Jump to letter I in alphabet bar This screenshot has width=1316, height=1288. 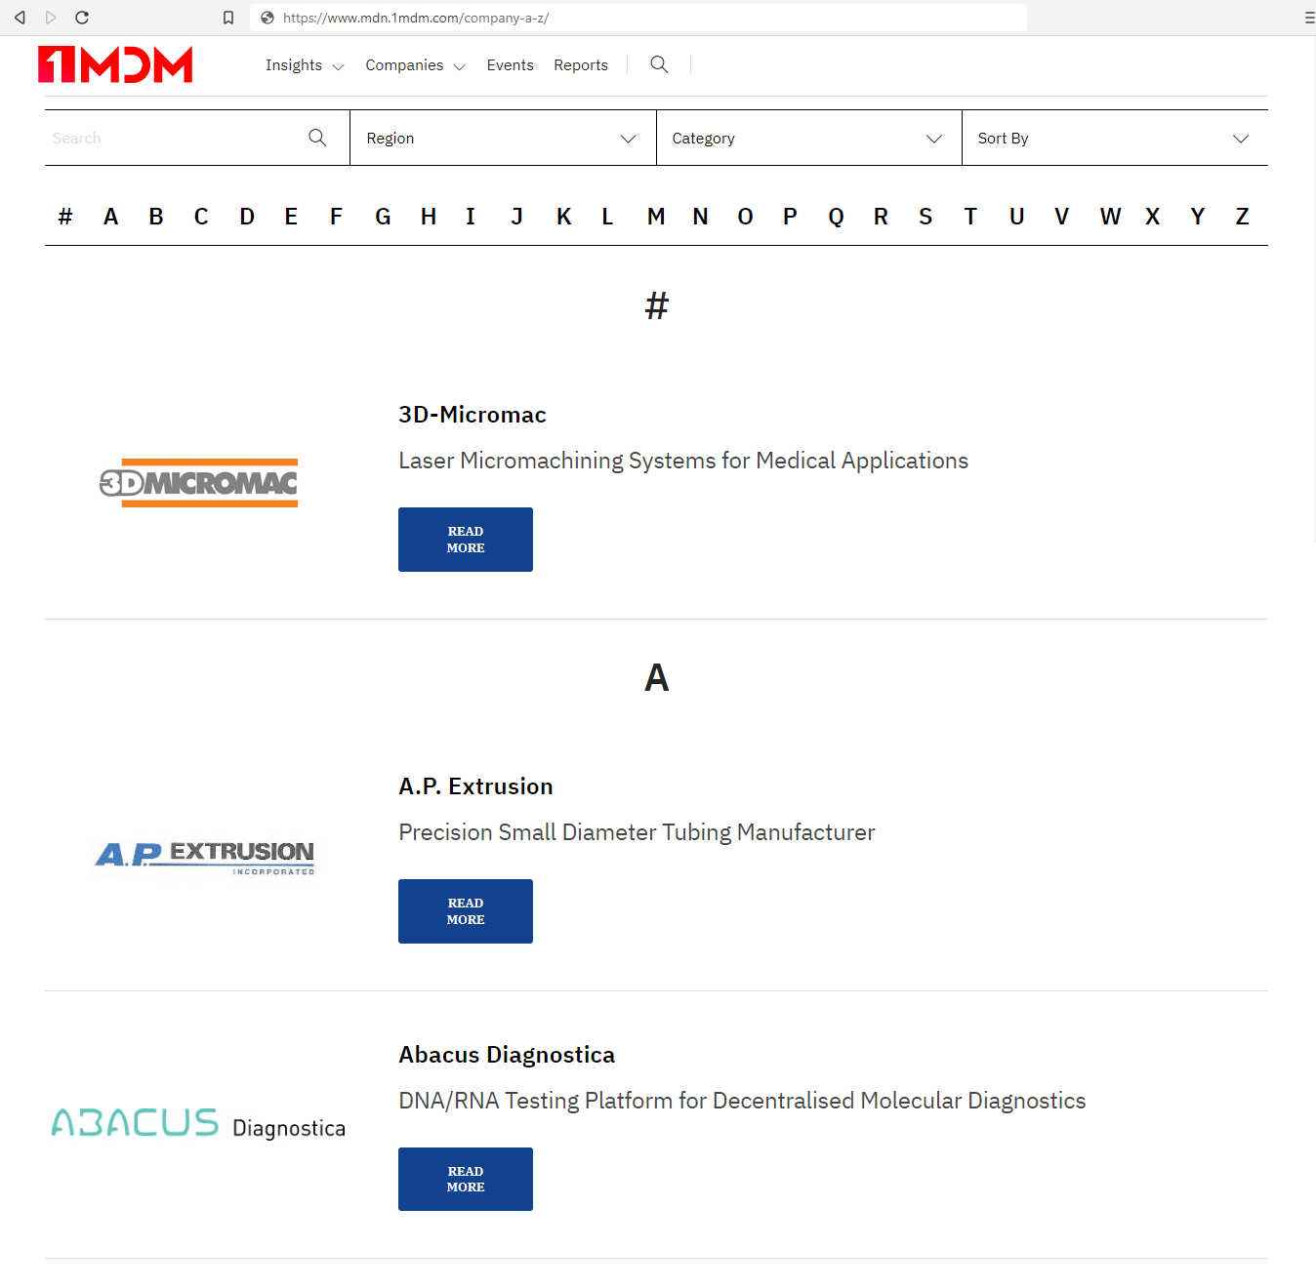click(471, 216)
